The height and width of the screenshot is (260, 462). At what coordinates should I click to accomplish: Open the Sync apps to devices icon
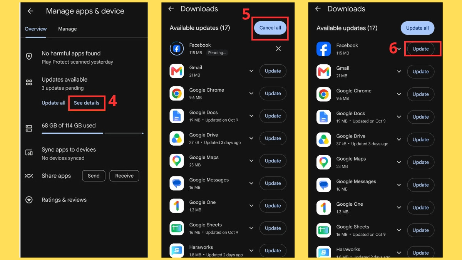click(x=29, y=153)
